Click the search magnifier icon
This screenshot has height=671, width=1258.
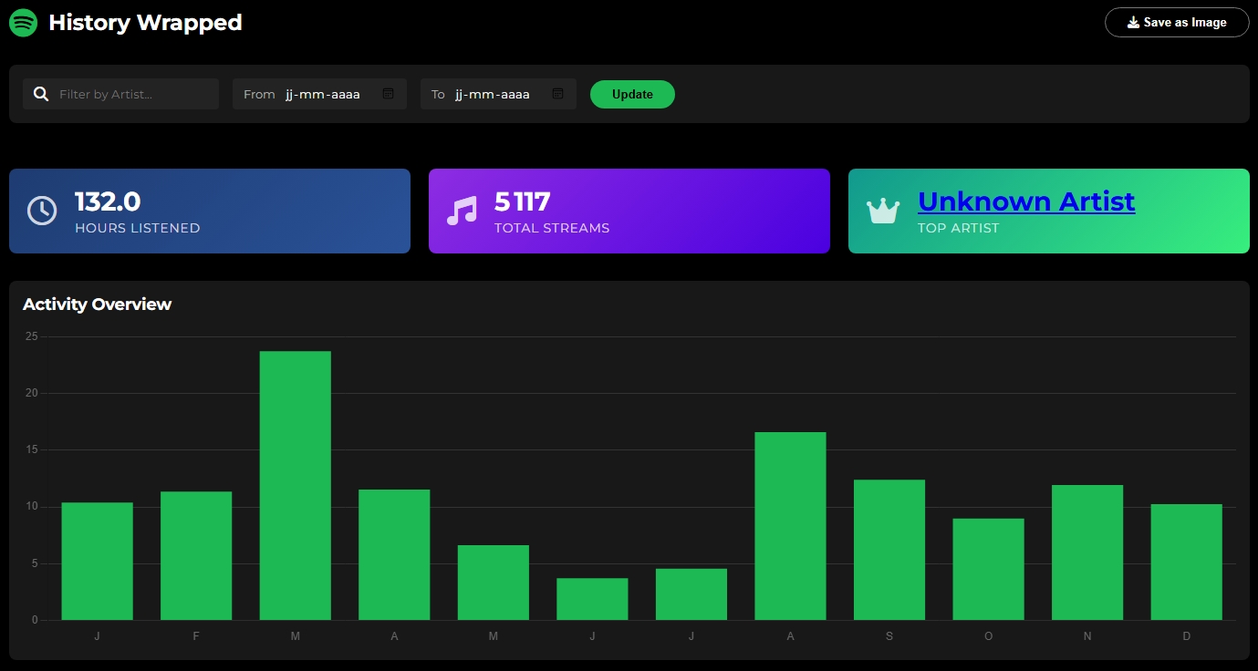coord(41,94)
